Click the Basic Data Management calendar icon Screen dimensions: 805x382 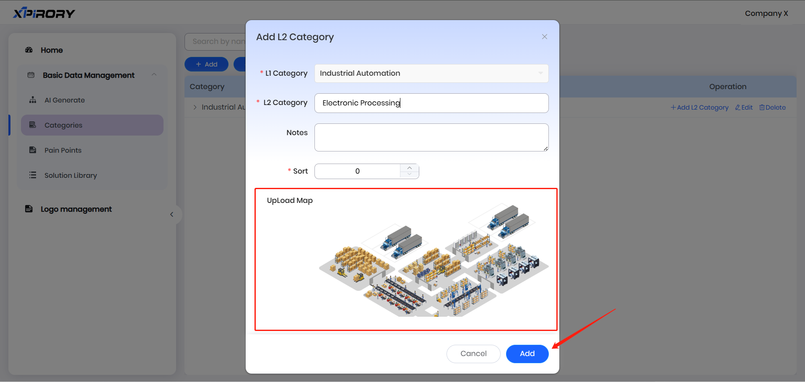(31, 75)
